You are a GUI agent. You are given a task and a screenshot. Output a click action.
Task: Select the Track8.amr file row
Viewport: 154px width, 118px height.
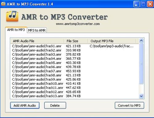(75, 75)
